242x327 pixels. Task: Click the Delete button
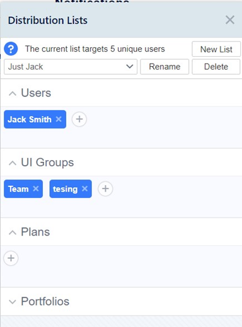click(216, 67)
